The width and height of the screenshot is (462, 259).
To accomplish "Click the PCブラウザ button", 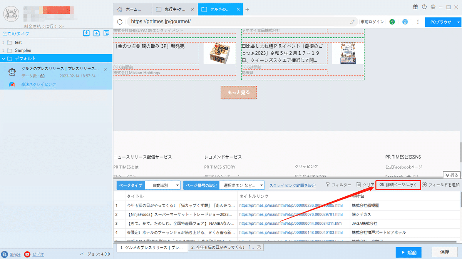I will (440, 22).
